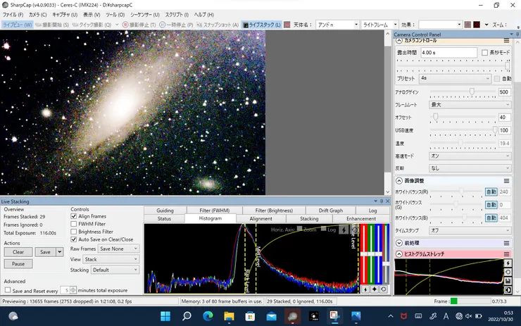Open the フレームレート dropdown

pyautogui.click(x=470, y=105)
